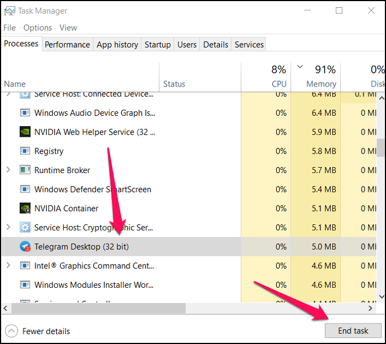Select Service Host: Cryptographic Services name

point(94,228)
